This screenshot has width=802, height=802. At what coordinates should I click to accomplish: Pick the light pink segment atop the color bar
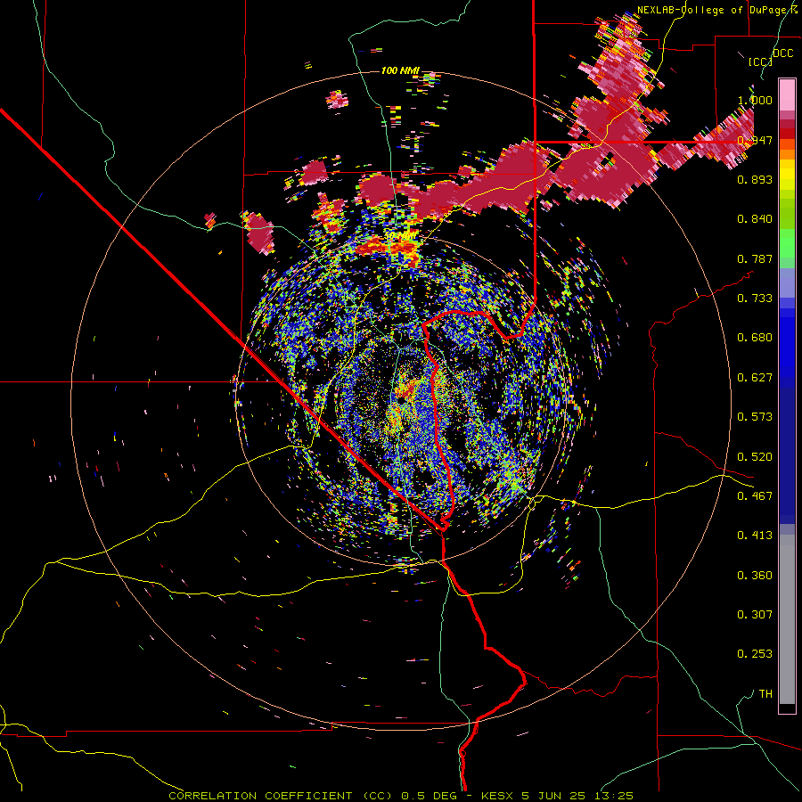pos(787,94)
